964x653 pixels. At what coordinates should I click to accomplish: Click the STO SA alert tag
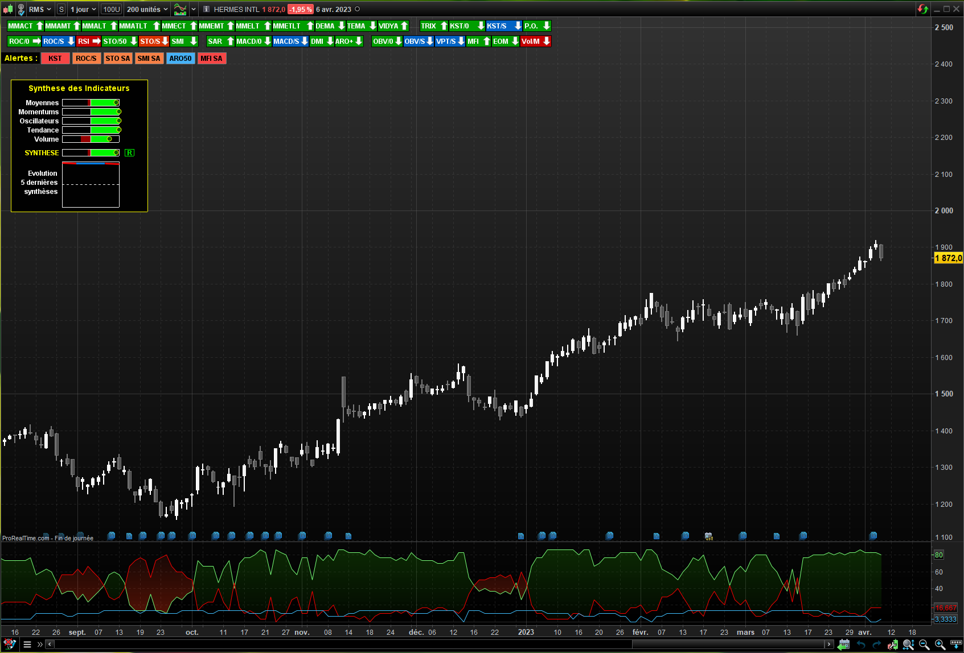click(118, 58)
